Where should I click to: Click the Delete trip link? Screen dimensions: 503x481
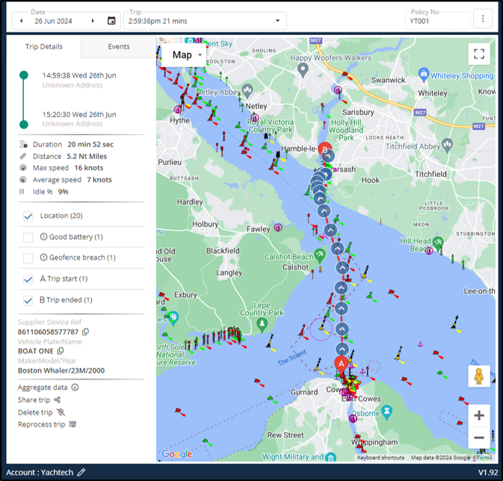tap(35, 412)
